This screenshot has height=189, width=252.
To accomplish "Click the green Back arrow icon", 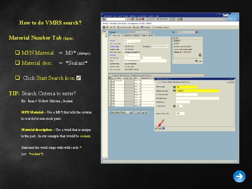I will coord(137,19).
